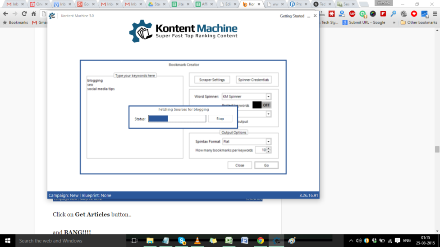
Task: Click the browser back arrow
Action: 5,13
